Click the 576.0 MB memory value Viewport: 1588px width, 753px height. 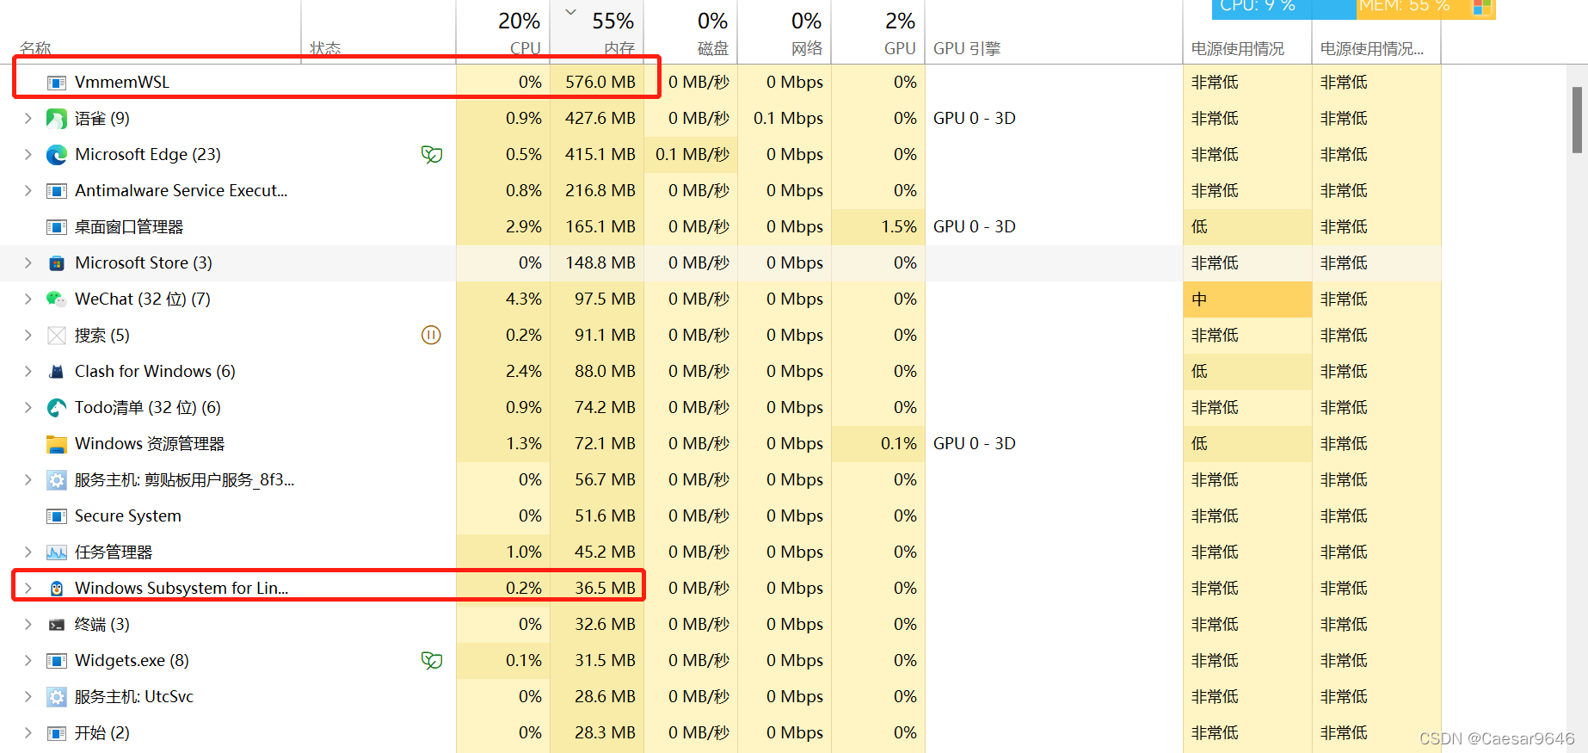[600, 82]
